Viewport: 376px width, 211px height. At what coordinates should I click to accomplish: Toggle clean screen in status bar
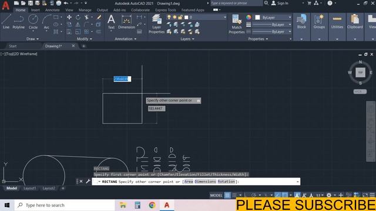[365, 195]
